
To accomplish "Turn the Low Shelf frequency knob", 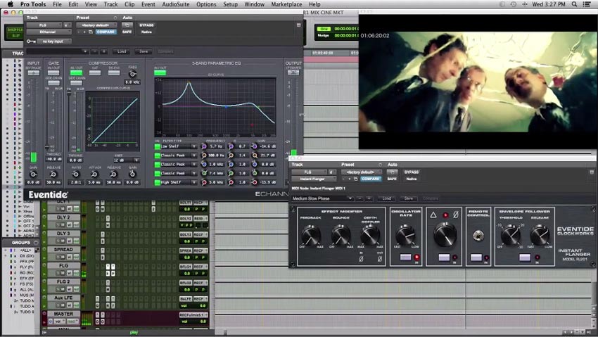I will [203, 146].
